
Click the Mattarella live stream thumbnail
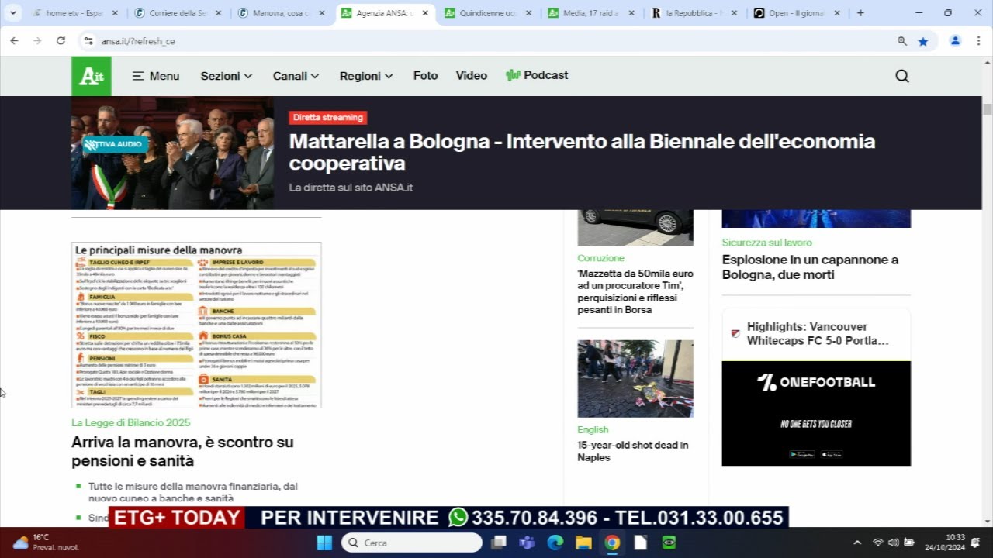(172, 153)
